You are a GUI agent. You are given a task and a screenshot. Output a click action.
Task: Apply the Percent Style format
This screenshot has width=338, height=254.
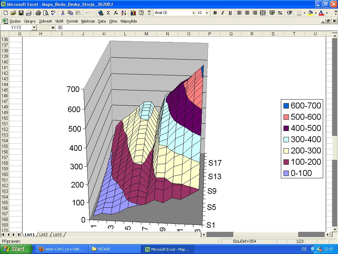[x=280, y=13]
